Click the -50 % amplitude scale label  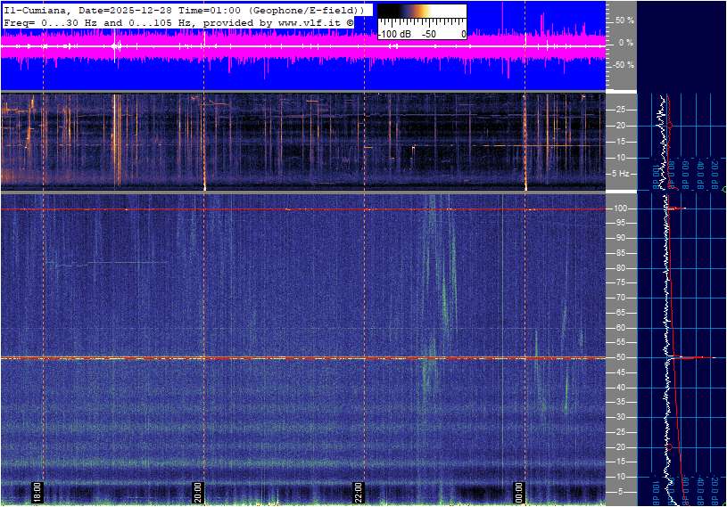[624, 65]
